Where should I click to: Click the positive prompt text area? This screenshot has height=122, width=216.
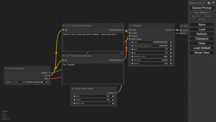[x=93, y=42]
